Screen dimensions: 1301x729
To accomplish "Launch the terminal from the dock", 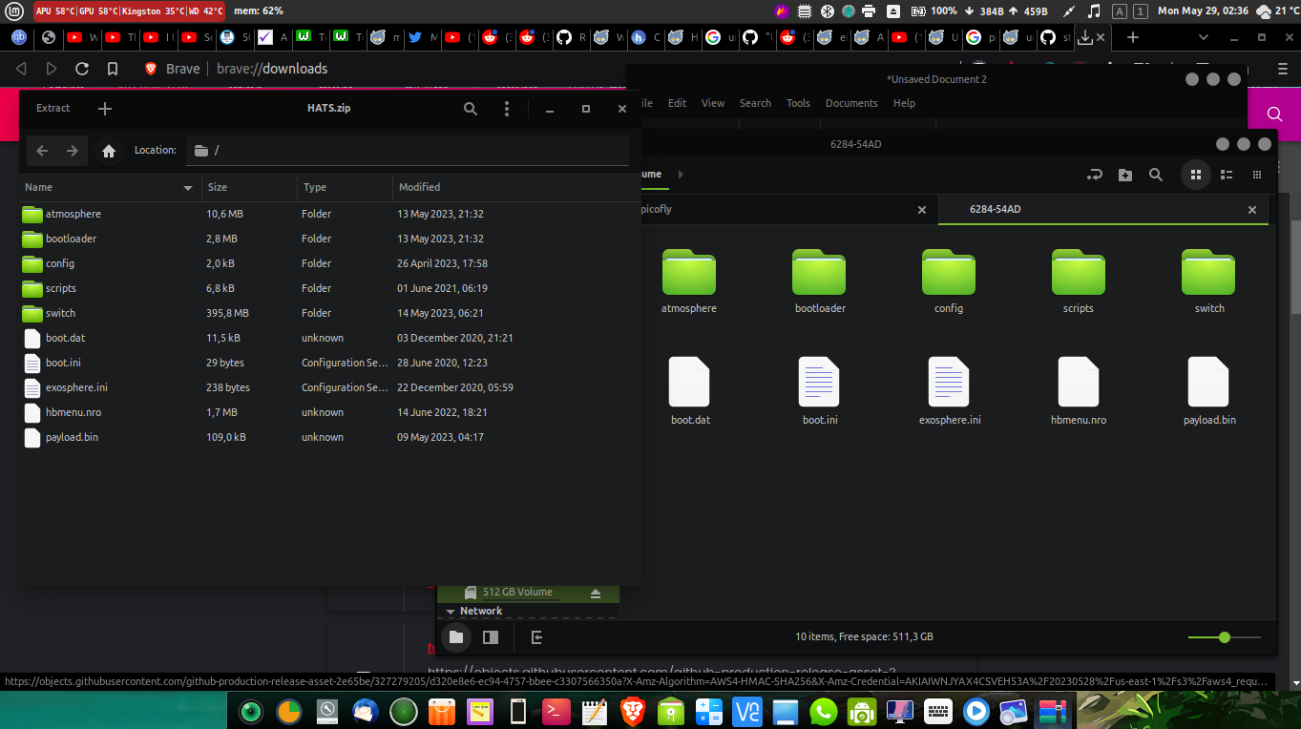I will 556,711.
